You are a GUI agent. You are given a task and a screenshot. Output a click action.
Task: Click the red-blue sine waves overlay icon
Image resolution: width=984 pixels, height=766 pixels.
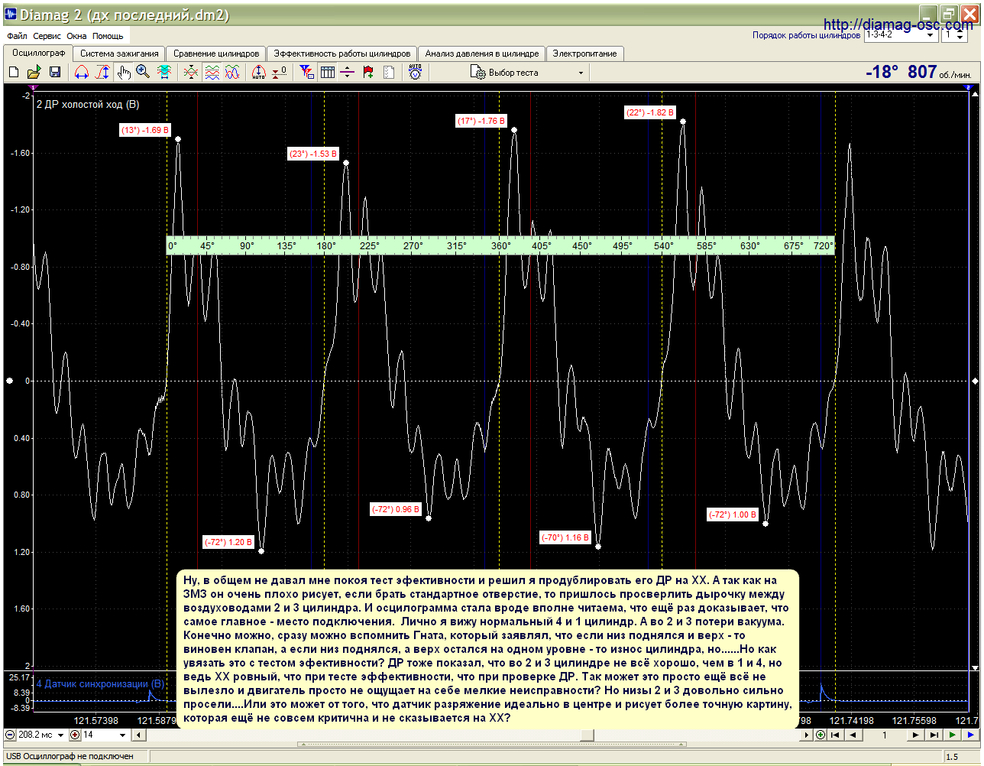(x=232, y=72)
